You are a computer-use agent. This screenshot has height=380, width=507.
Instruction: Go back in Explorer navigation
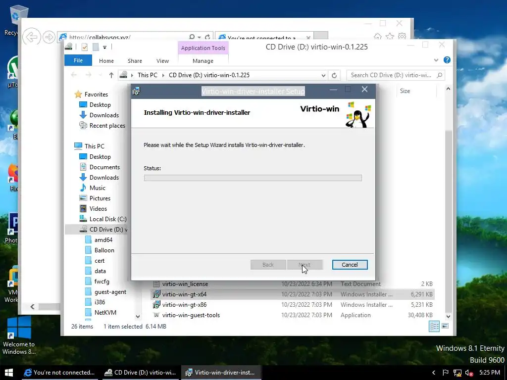coord(74,75)
